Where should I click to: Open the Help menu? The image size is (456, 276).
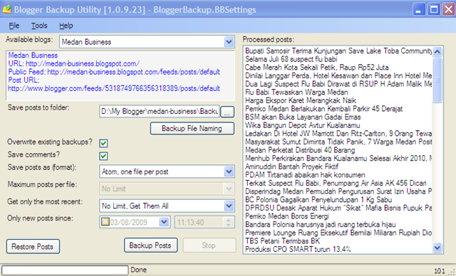66,26
